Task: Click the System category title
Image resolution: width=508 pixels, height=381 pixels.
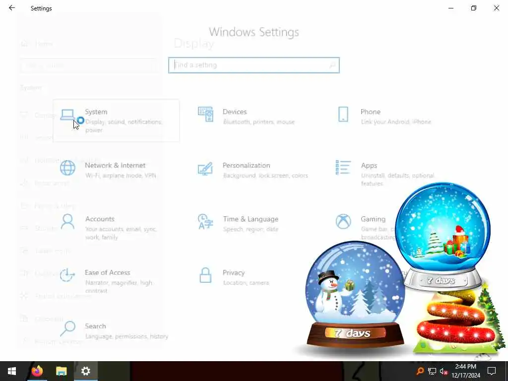Action: (x=96, y=112)
